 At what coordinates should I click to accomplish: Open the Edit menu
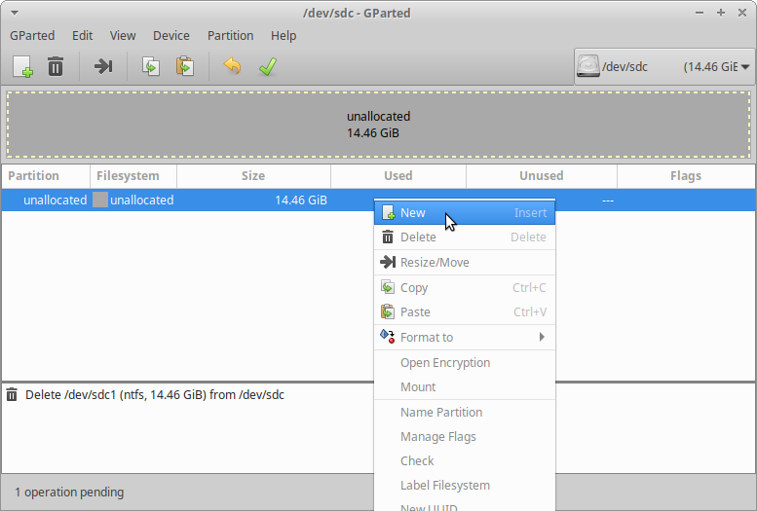[83, 35]
